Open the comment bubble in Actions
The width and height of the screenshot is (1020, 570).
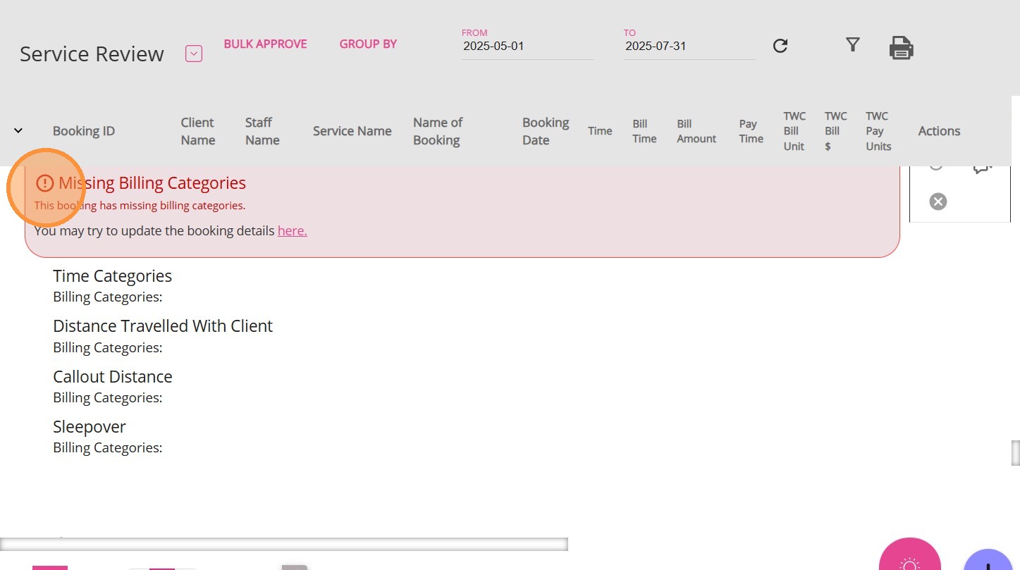click(982, 168)
